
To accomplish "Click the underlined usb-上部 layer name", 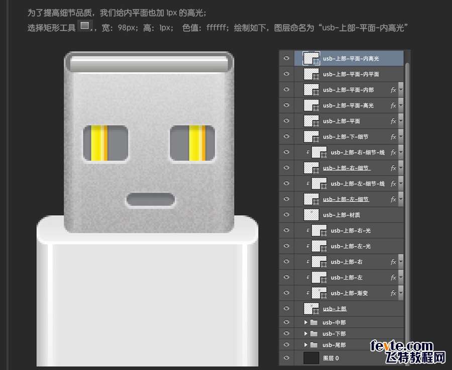I will [334, 309].
